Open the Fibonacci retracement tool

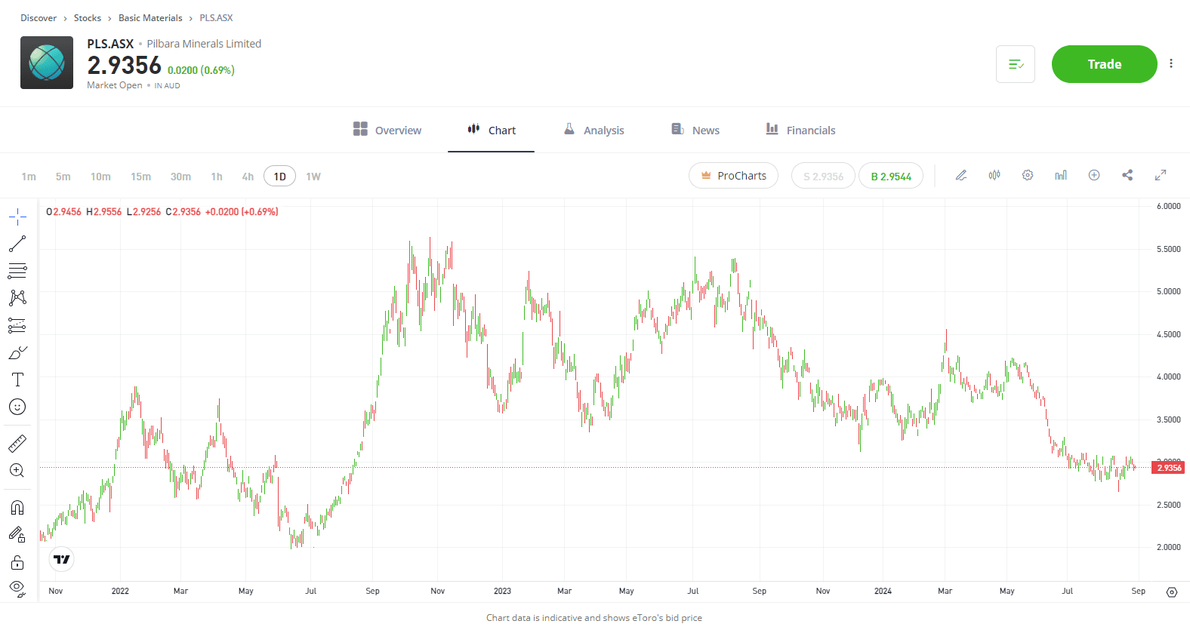pos(17,271)
